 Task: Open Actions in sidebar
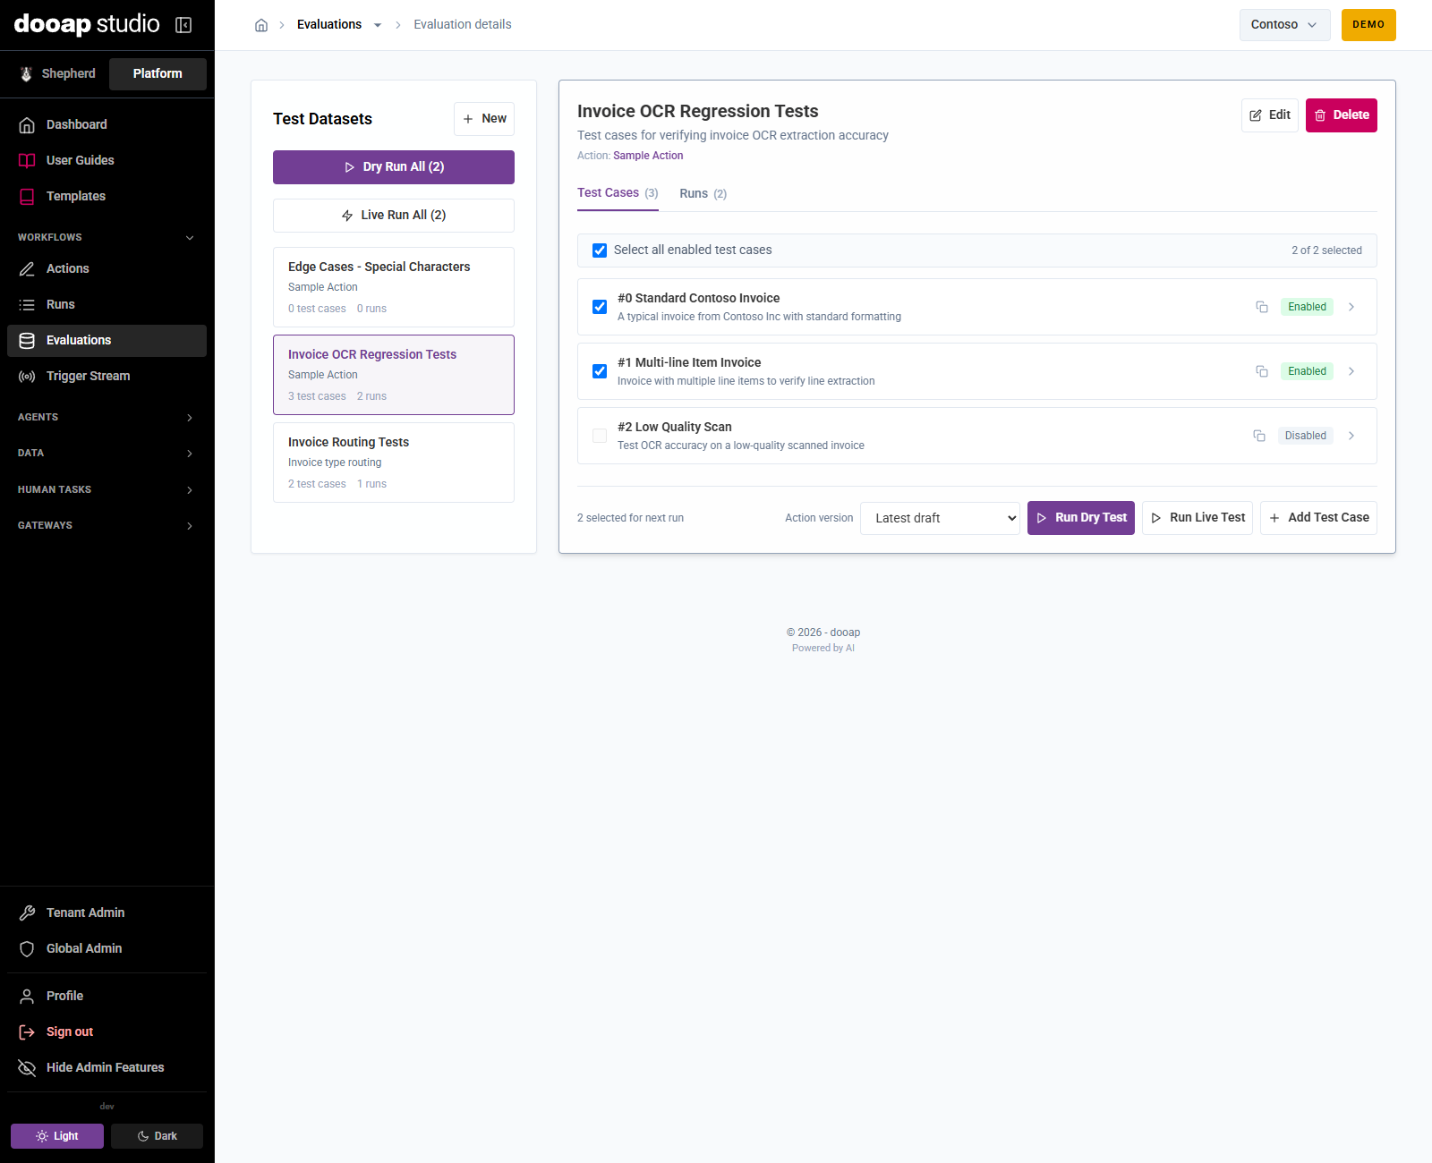(x=107, y=268)
